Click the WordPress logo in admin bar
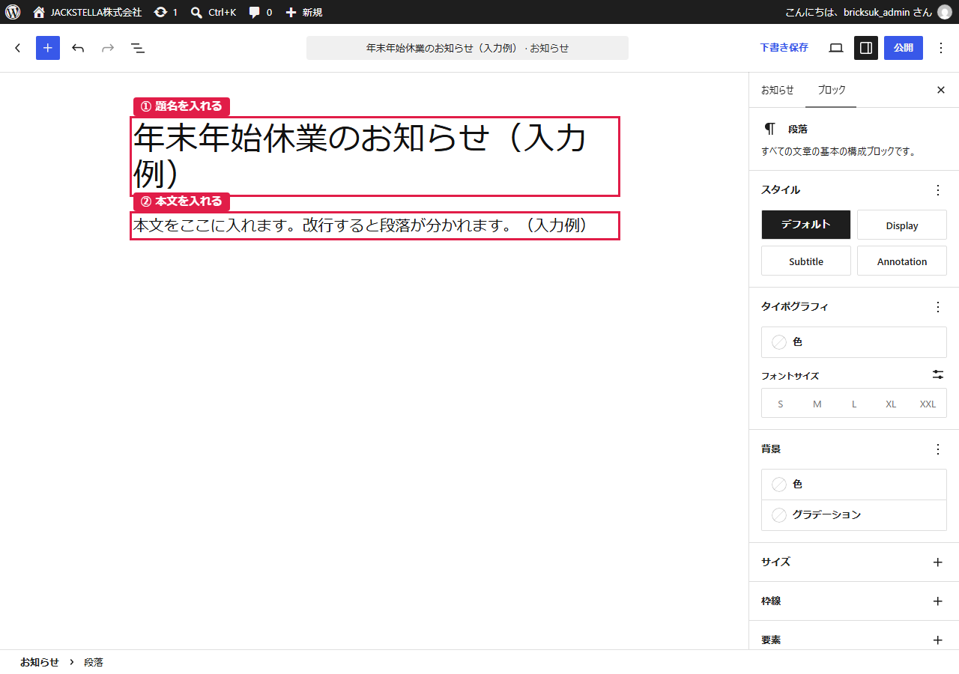This screenshot has width=959, height=674. point(13,12)
